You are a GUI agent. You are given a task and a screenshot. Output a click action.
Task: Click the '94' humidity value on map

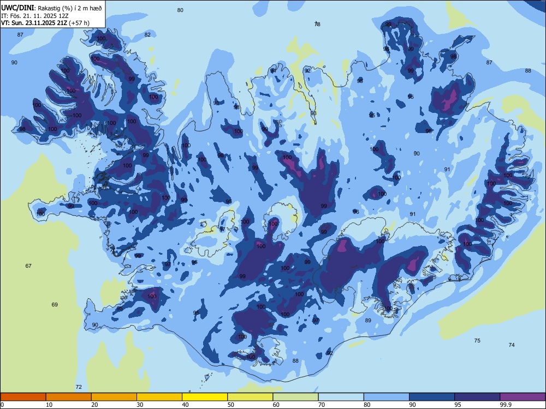click(274, 71)
